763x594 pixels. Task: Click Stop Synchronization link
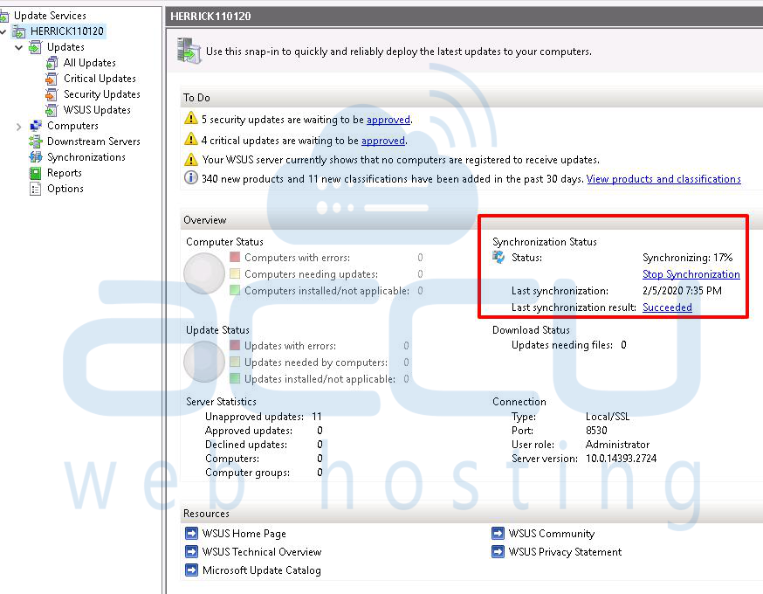pyautogui.click(x=691, y=274)
